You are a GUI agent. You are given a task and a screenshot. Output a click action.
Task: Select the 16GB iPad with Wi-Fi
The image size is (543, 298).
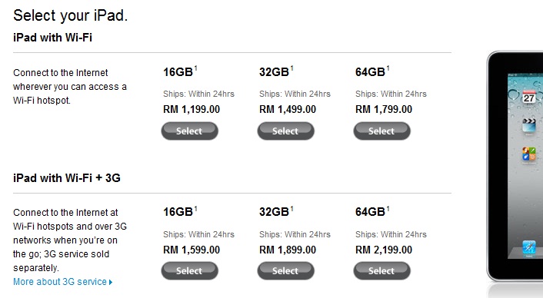189,131
